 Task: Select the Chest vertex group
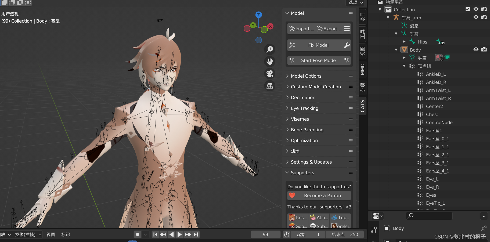coord(432,114)
